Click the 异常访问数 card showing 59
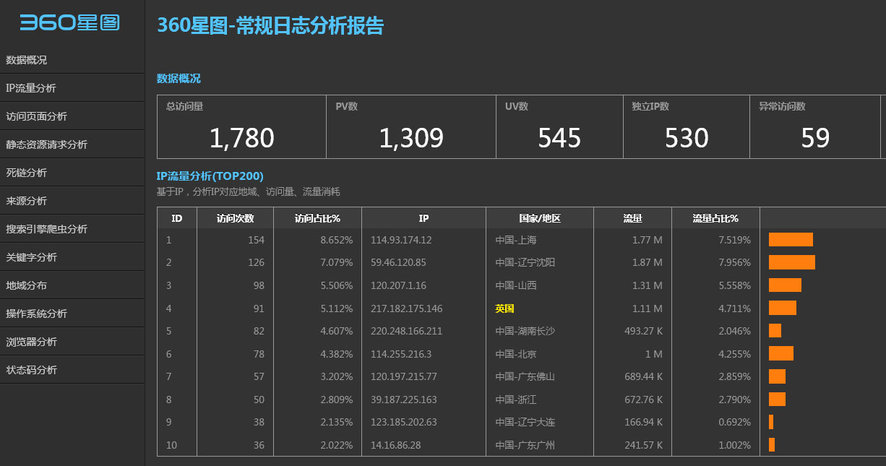The height and width of the screenshot is (466, 886). point(814,126)
